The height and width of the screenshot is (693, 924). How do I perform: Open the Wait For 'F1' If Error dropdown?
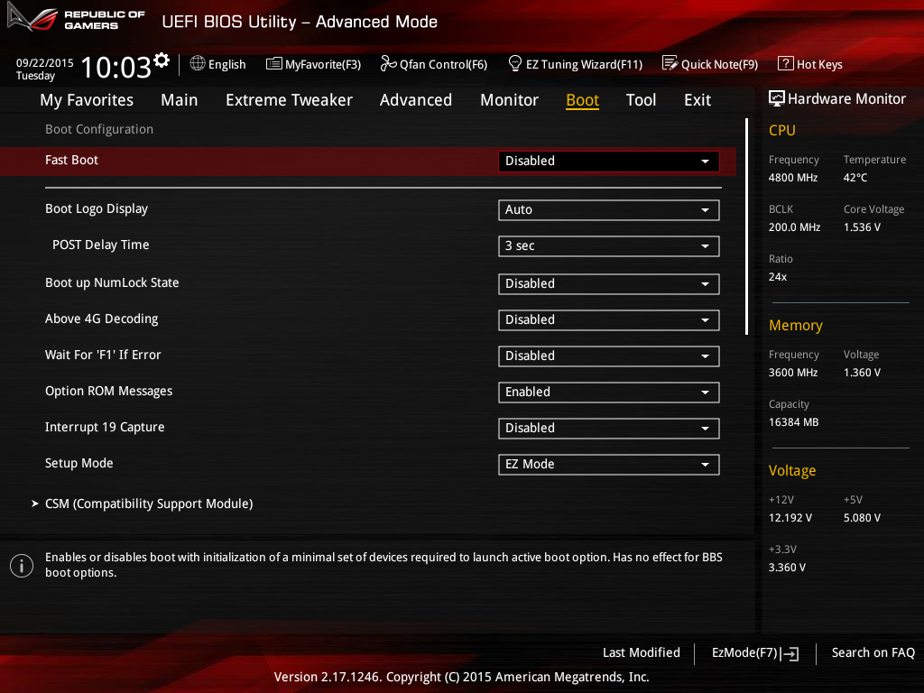(x=609, y=356)
